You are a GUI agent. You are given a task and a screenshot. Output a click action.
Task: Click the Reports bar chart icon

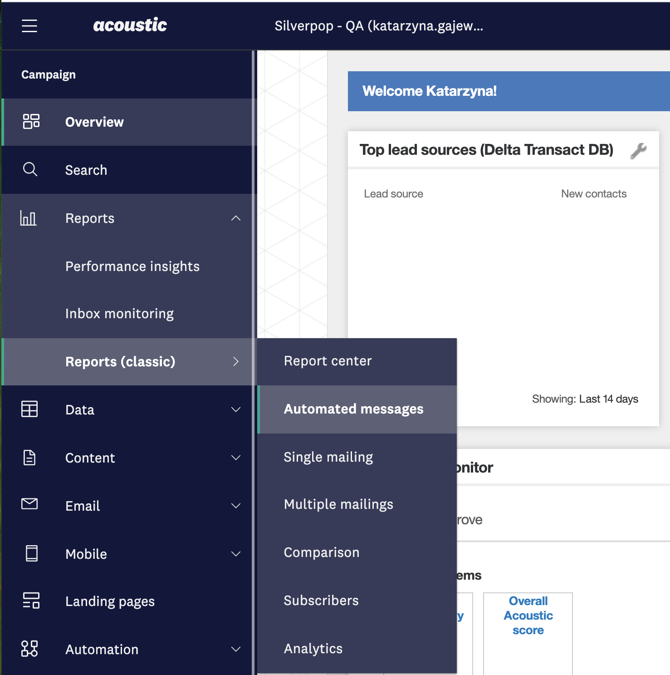click(28, 218)
